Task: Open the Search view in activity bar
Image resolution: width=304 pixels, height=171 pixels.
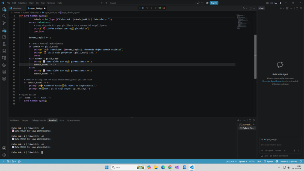Action: pyautogui.click(x=4, y=16)
